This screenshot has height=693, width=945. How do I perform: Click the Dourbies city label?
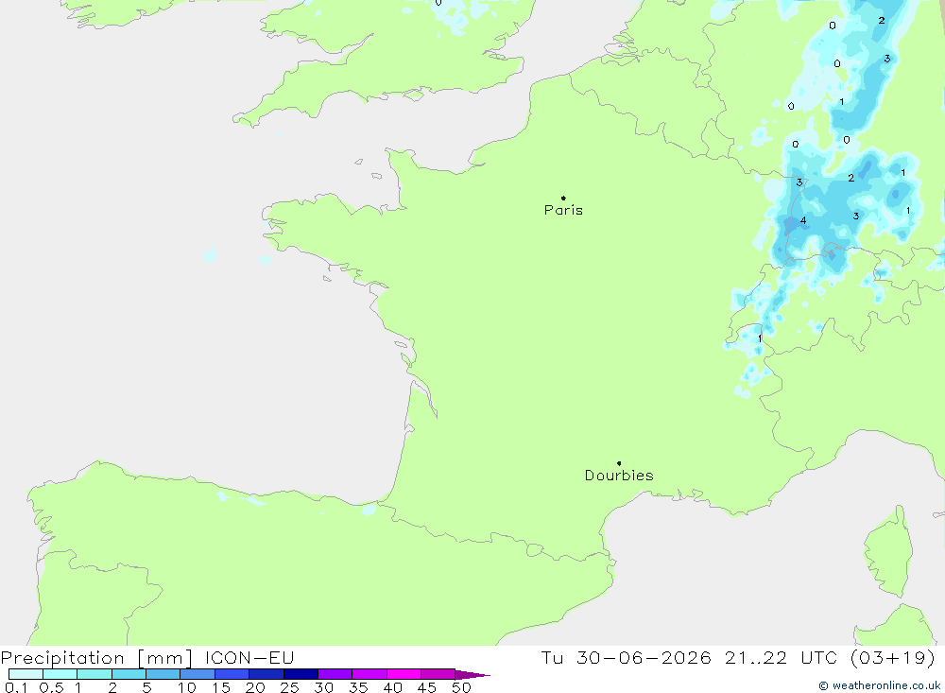coord(619,476)
